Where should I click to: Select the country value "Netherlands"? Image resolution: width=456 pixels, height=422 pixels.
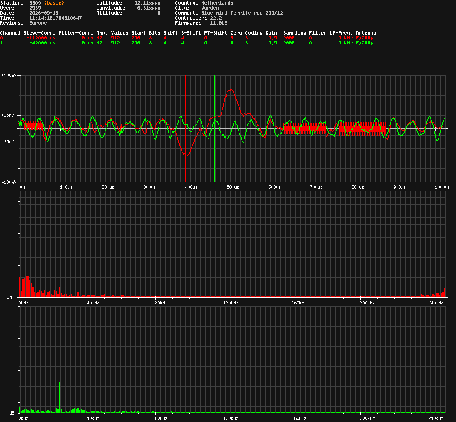tap(217, 3)
